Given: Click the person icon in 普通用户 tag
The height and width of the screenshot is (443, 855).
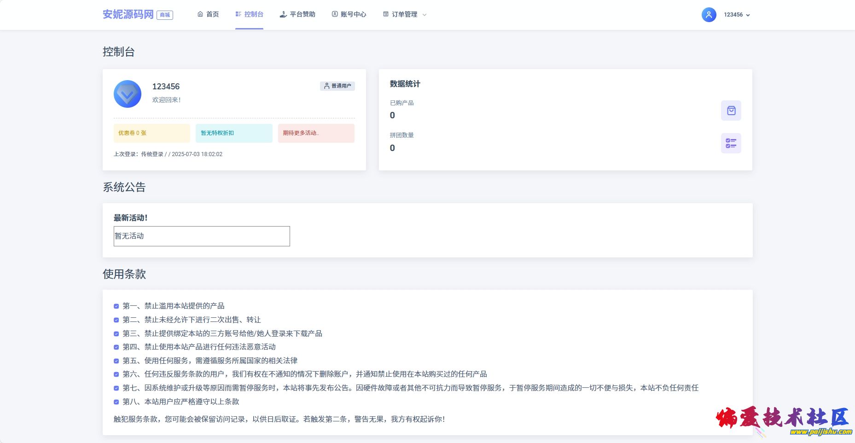Looking at the screenshot, I should point(326,86).
